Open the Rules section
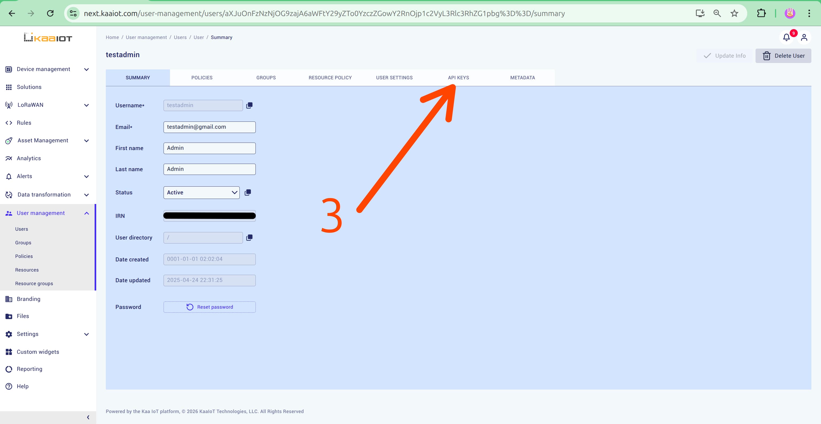 tap(24, 123)
